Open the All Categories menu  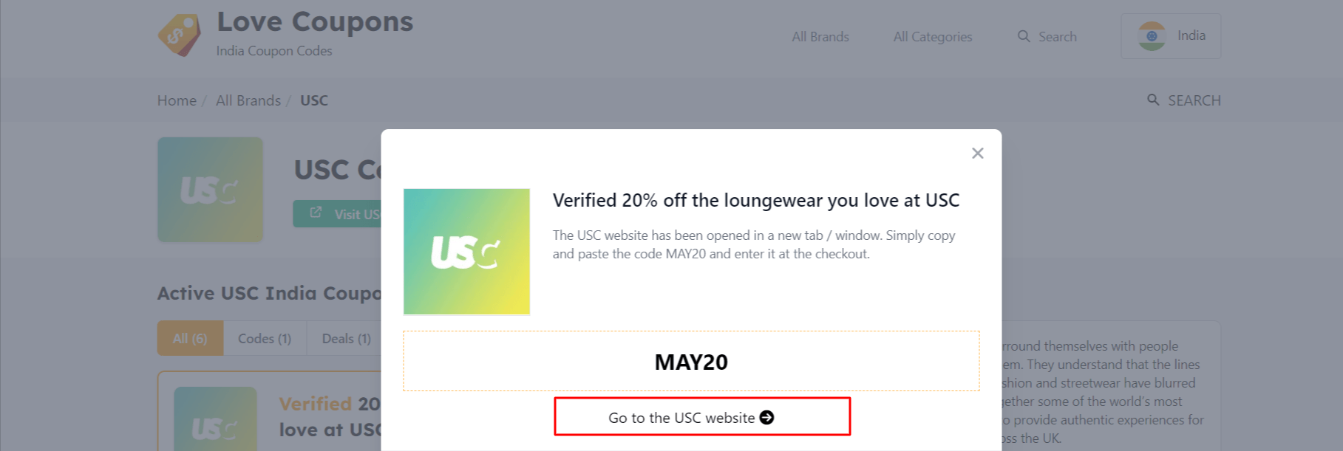pos(933,36)
